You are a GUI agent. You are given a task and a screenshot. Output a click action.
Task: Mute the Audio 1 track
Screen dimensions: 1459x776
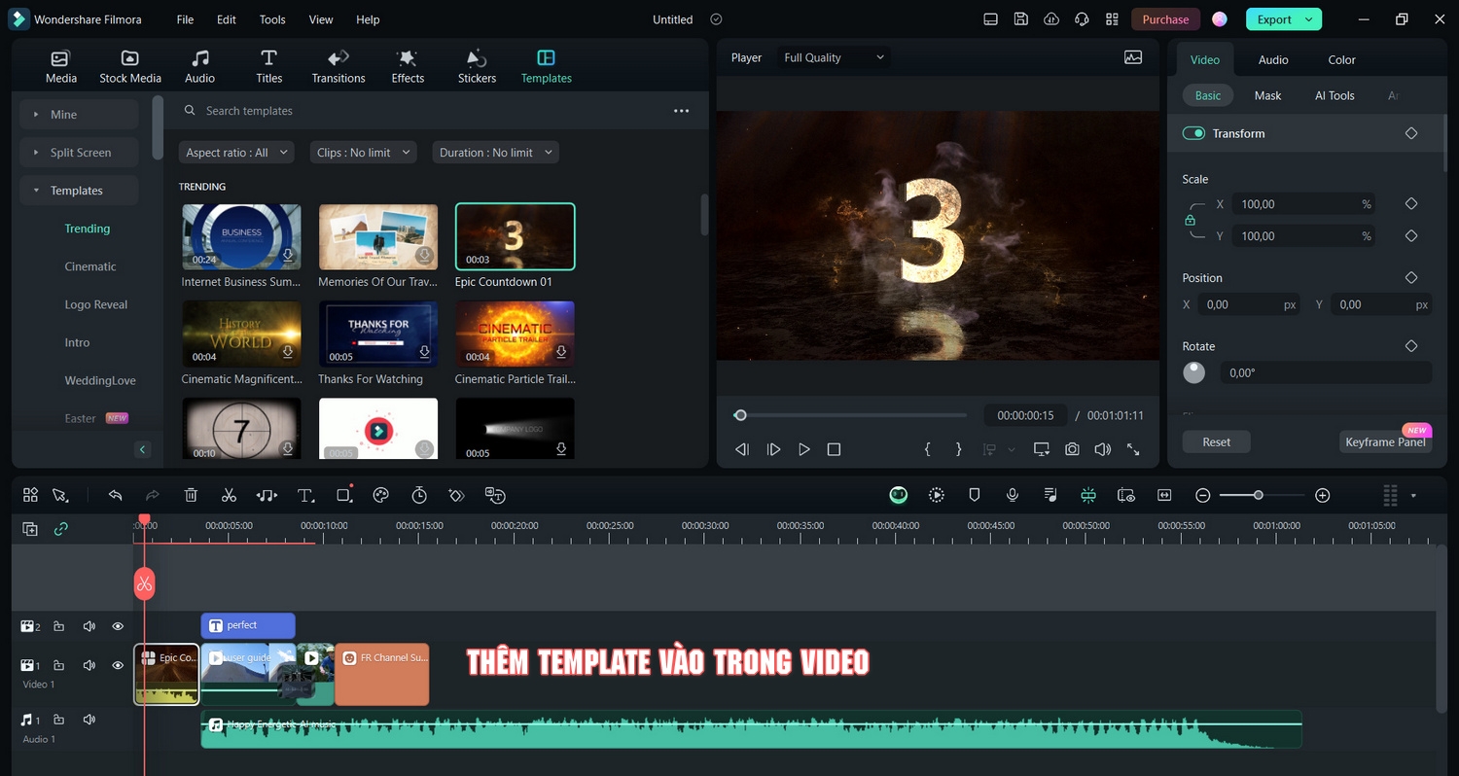[x=89, y=719]
